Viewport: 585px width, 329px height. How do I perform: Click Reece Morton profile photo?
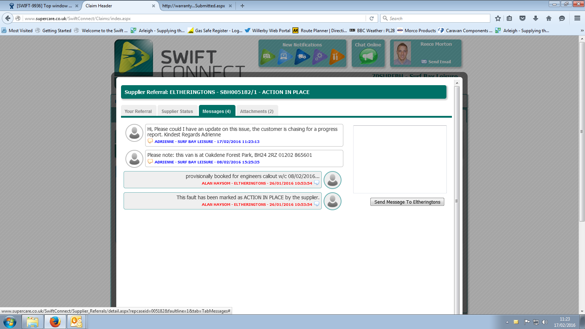click(402, 53)
